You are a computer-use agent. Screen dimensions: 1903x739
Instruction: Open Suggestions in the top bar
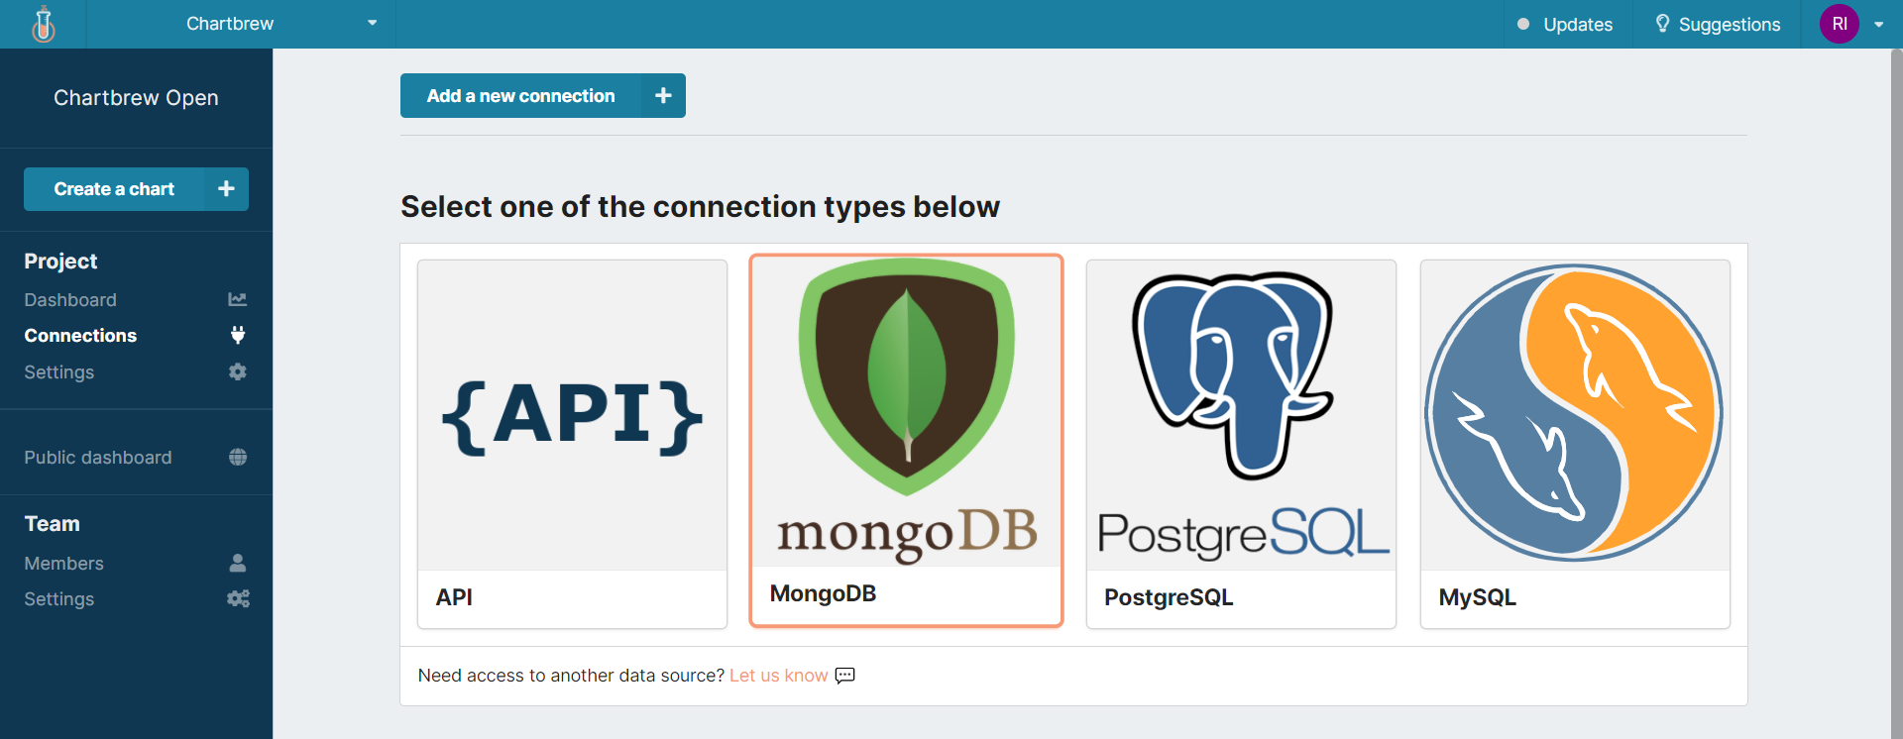coord(1718,24)
